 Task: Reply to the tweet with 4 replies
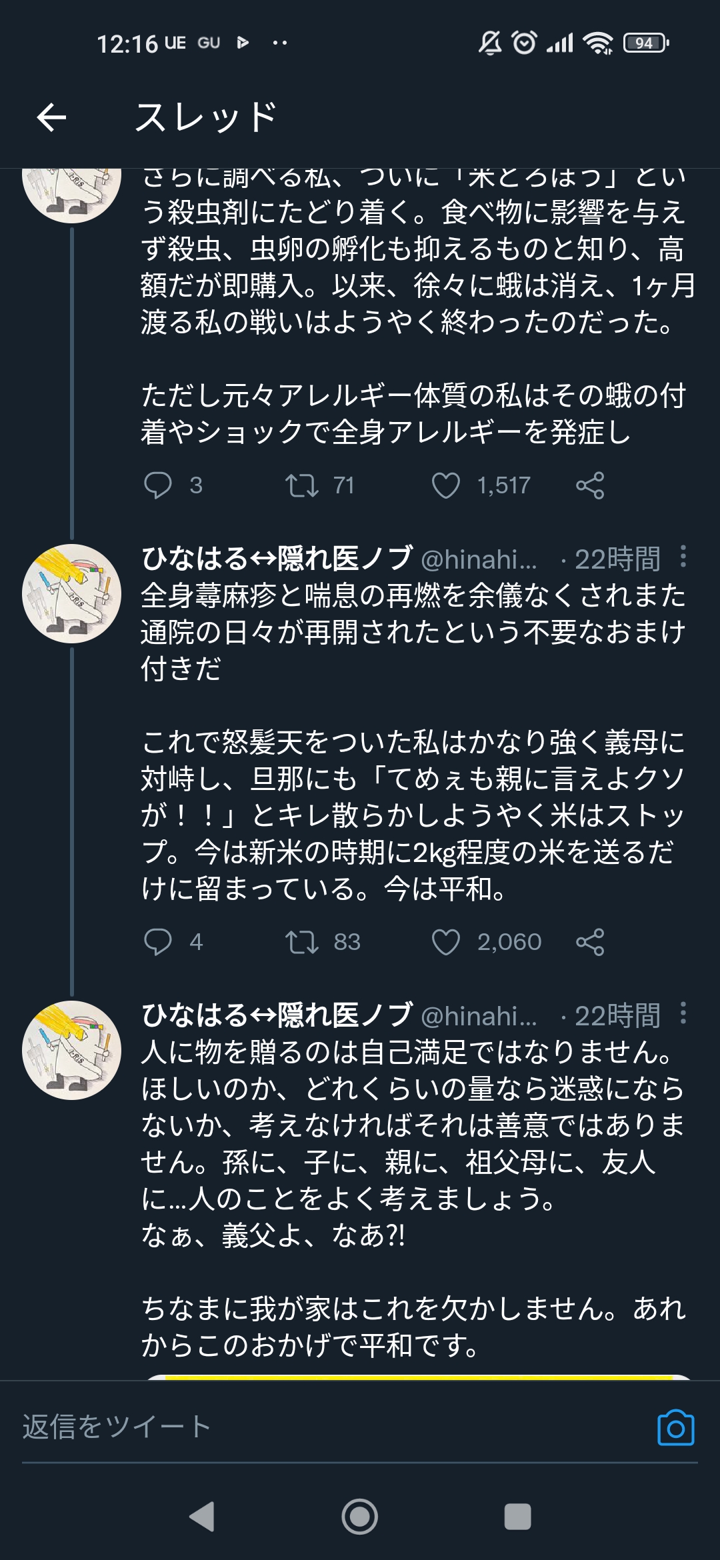158,942
